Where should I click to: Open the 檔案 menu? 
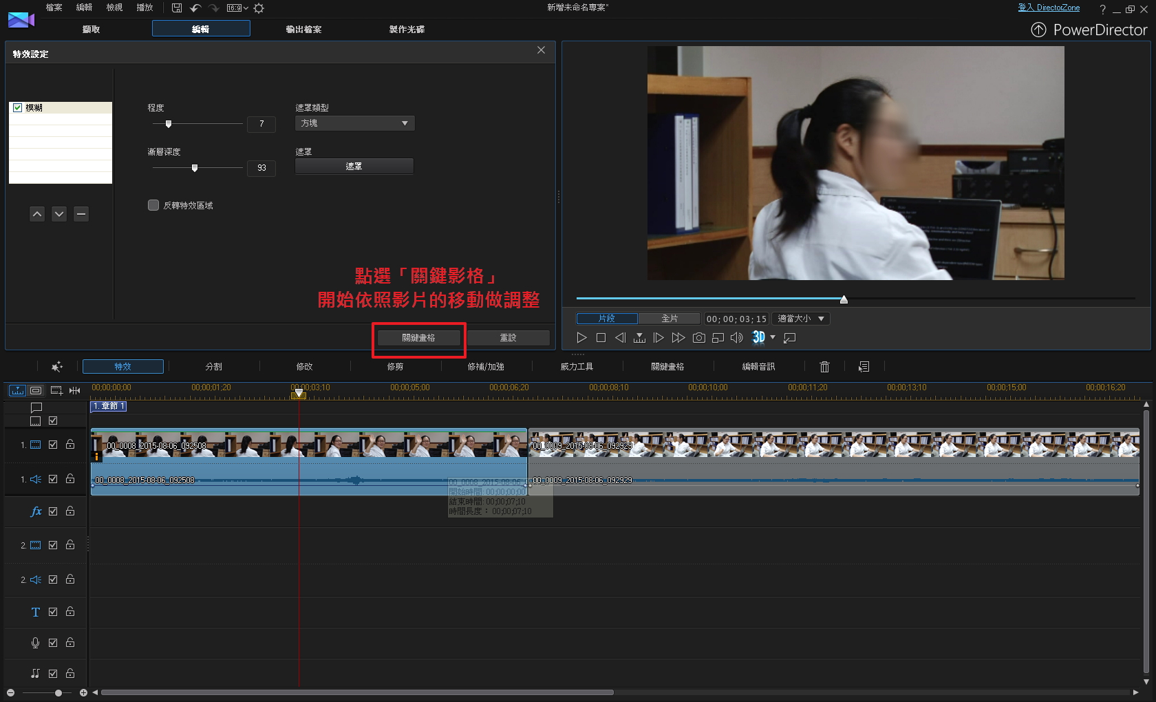54,8
